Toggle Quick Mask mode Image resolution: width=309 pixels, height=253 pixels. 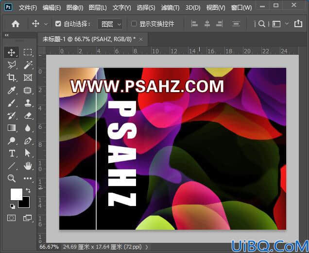tap(11, 218)
